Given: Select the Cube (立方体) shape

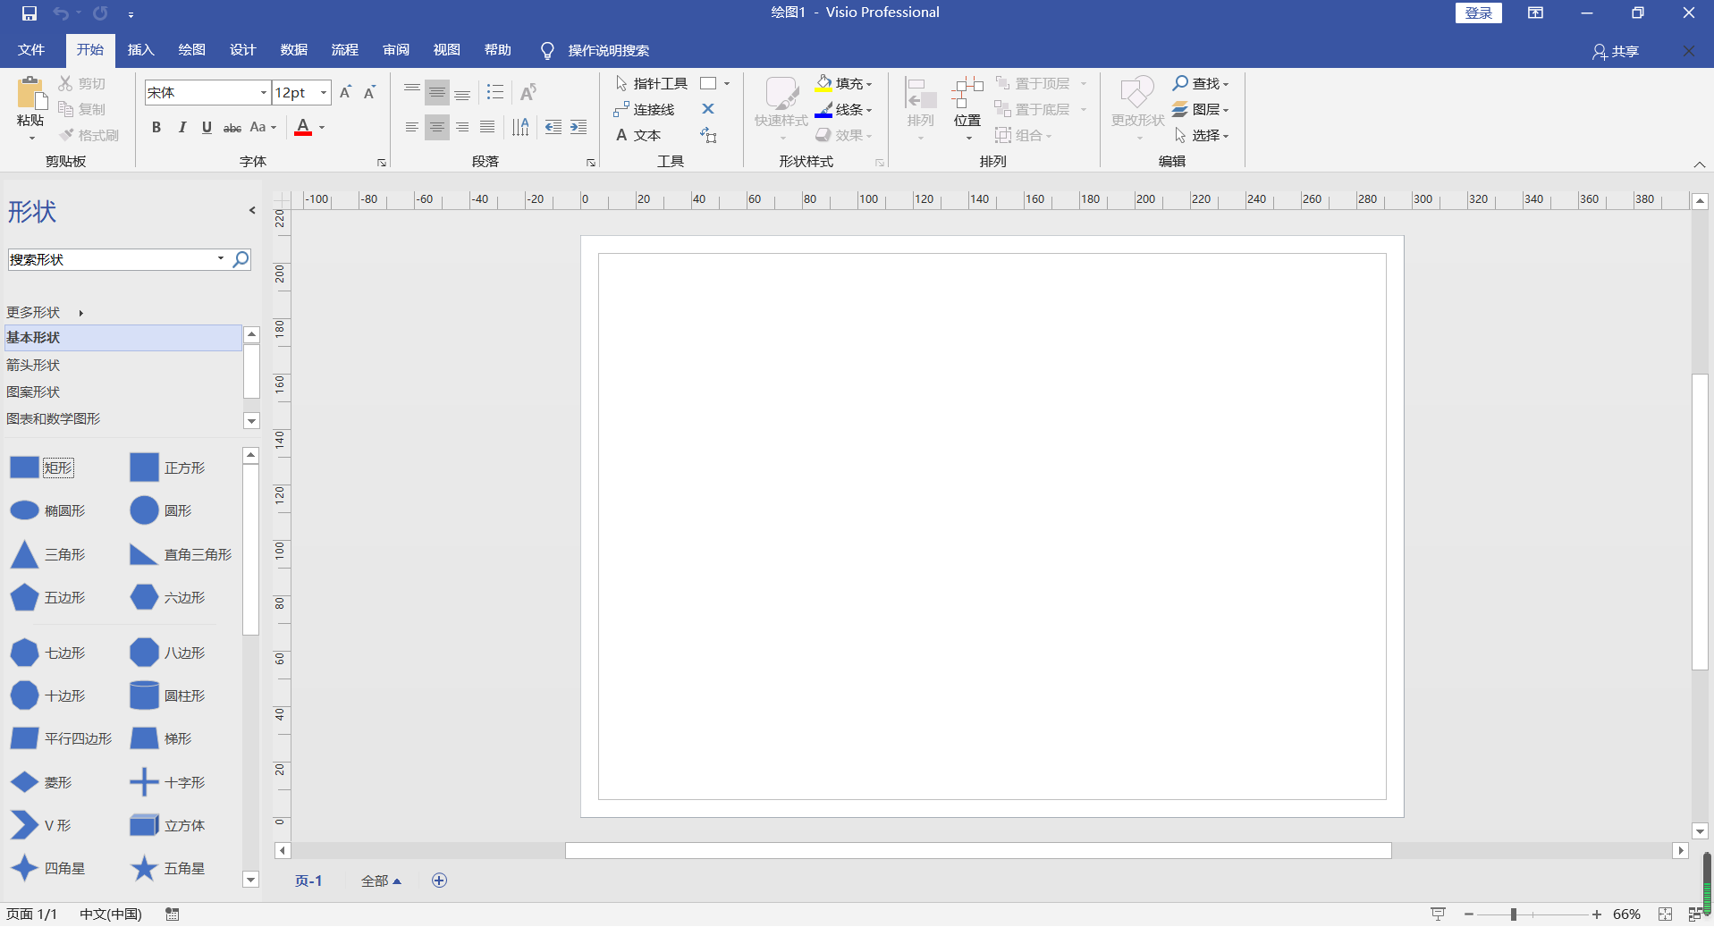Looking at the screenshot, I should [168, 825].
